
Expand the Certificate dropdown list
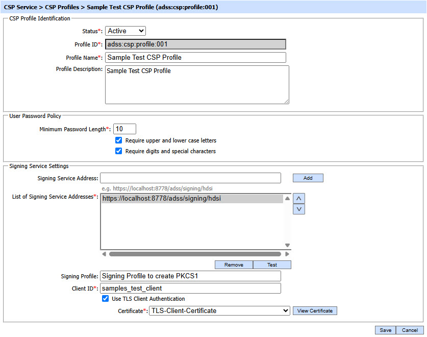coord(219,310)
